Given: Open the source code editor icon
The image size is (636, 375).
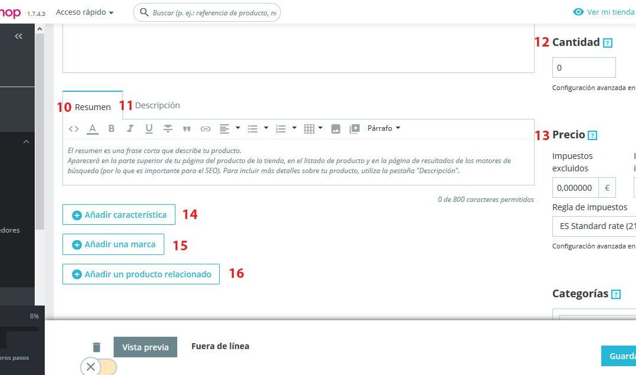Looking at the screenshot, I should [74, 128].
